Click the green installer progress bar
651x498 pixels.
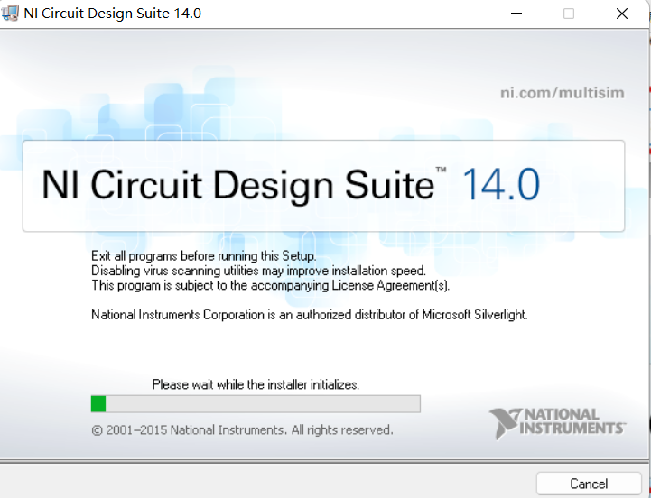[x=256, y=404]
